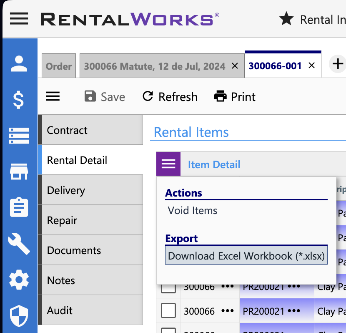Switch to the Order tab
Screen dimensions: 346x333
pyautogui.click(x=59, y=66)
